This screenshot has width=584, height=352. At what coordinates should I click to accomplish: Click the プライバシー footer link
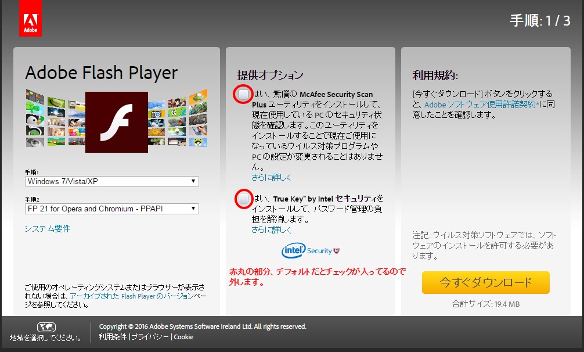150,337
